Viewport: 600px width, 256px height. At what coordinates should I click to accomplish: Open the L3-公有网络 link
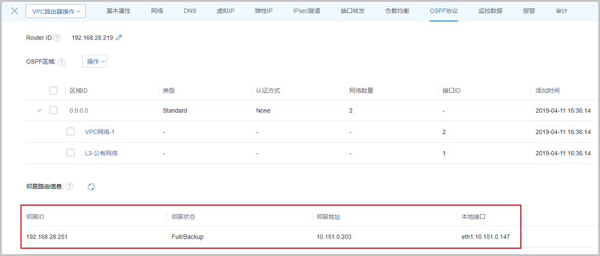click(101, 153)
